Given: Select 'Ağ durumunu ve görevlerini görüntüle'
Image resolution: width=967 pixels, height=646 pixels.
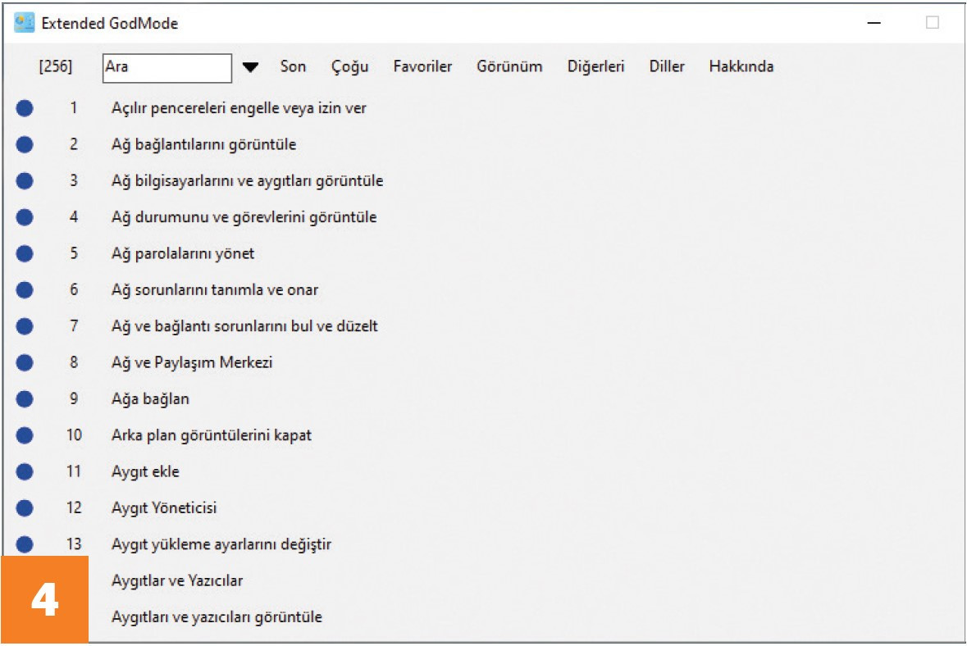Looking at the screenshot, I should pos(244,217).
